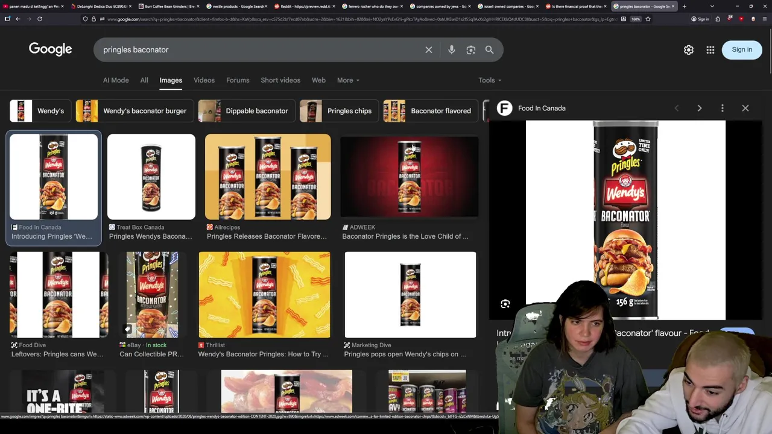This screenshot has width=772, height=434.
Task: Click the browser Back arrow
Action: 18,19
